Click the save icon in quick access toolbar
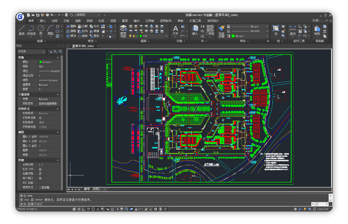 [38, 15]
